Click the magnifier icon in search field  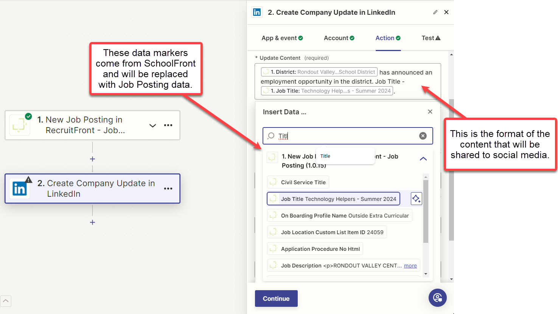coord(271,136)
